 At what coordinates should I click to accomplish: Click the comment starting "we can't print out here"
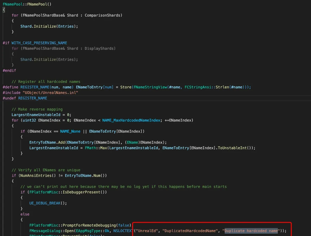click(x=124, y=187)
